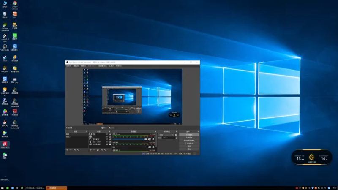This screenshot has height=190, width=338.
Task: Open the Help menu in OBS
Action: (x=119, y=66)
